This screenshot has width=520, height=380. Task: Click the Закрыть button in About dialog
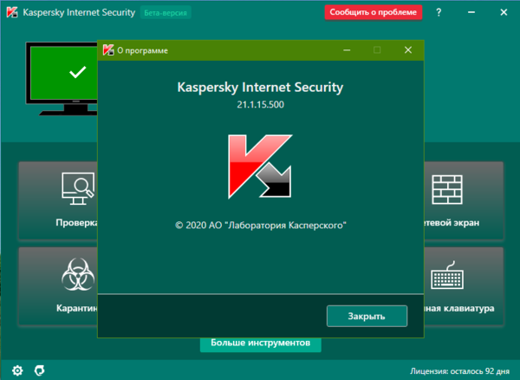coord(367,316)
